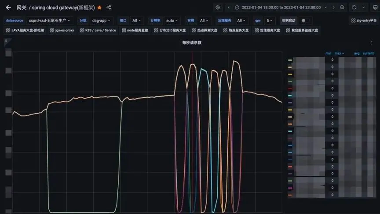This screenshot has width=380, height=214.
Task: Zoom out the time range
Action: [342, 7]
